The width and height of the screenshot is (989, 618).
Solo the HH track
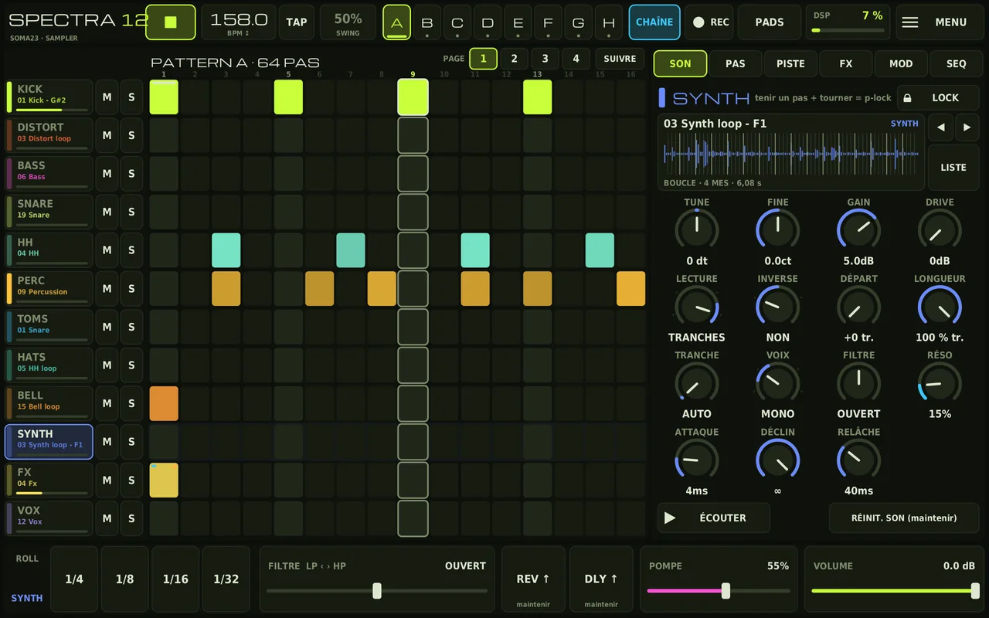point(131,250)
